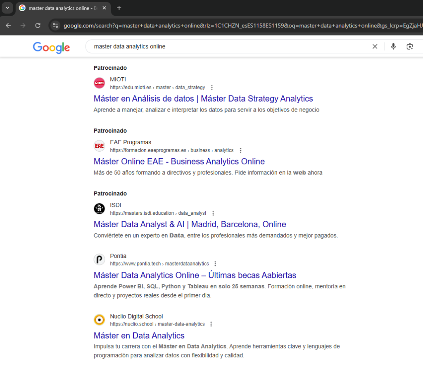Reload the page with the refresh icon
Image resolution: width=423 pixels, height=366 pixels.
[x=38, y=26]
